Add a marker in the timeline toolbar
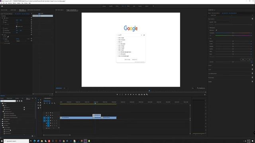The width and height of the screenshot is (255, 143). (52, 103)
